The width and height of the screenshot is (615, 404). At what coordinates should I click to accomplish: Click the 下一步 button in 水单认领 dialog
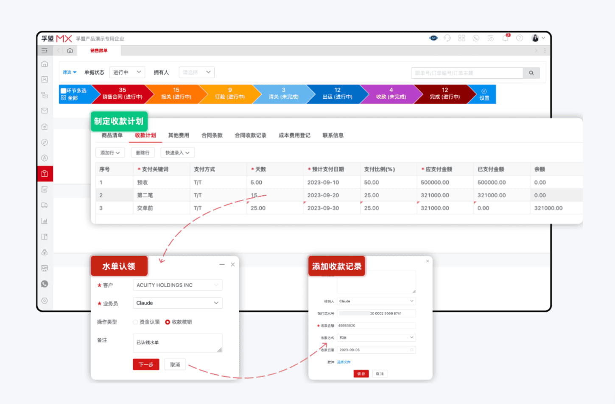146,364
